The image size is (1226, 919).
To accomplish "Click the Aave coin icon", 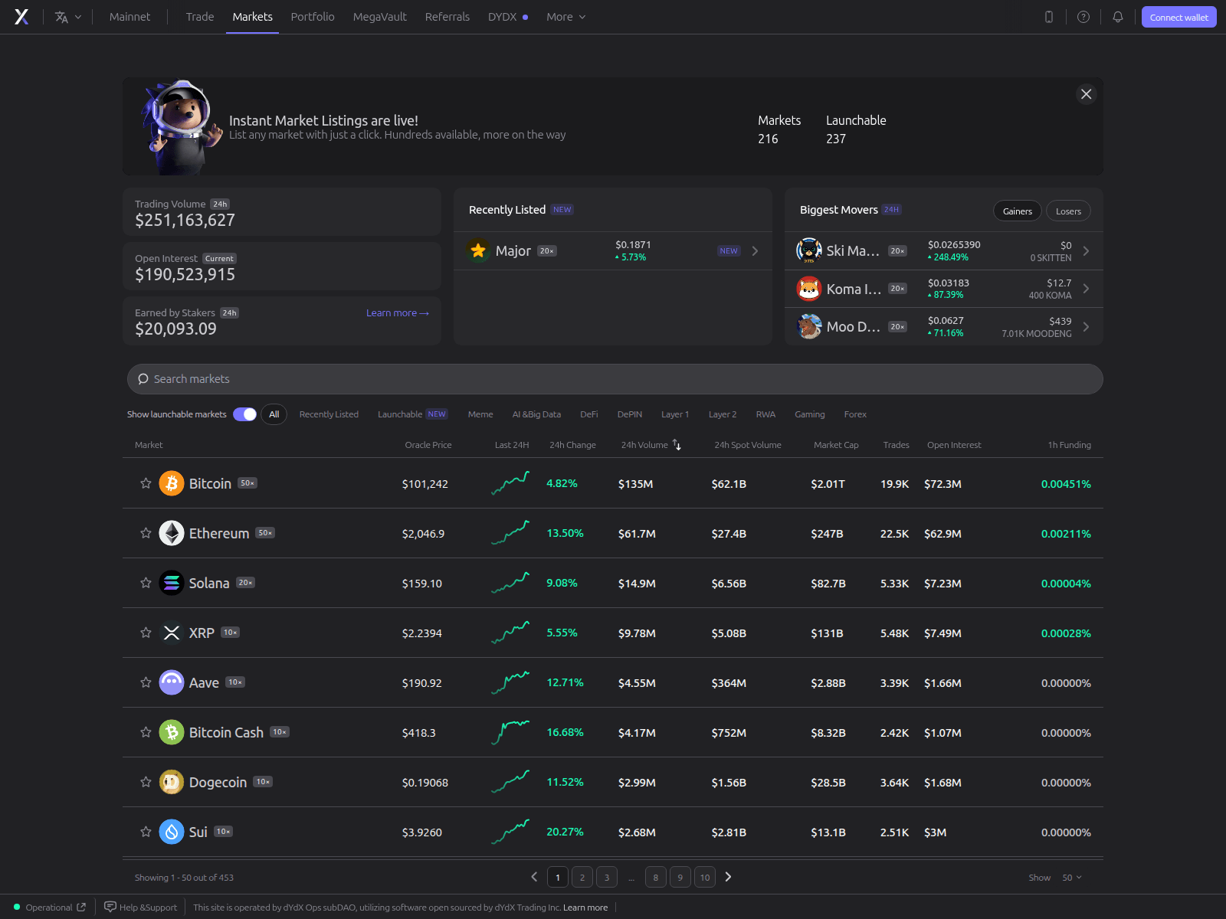I will (172, 682).
